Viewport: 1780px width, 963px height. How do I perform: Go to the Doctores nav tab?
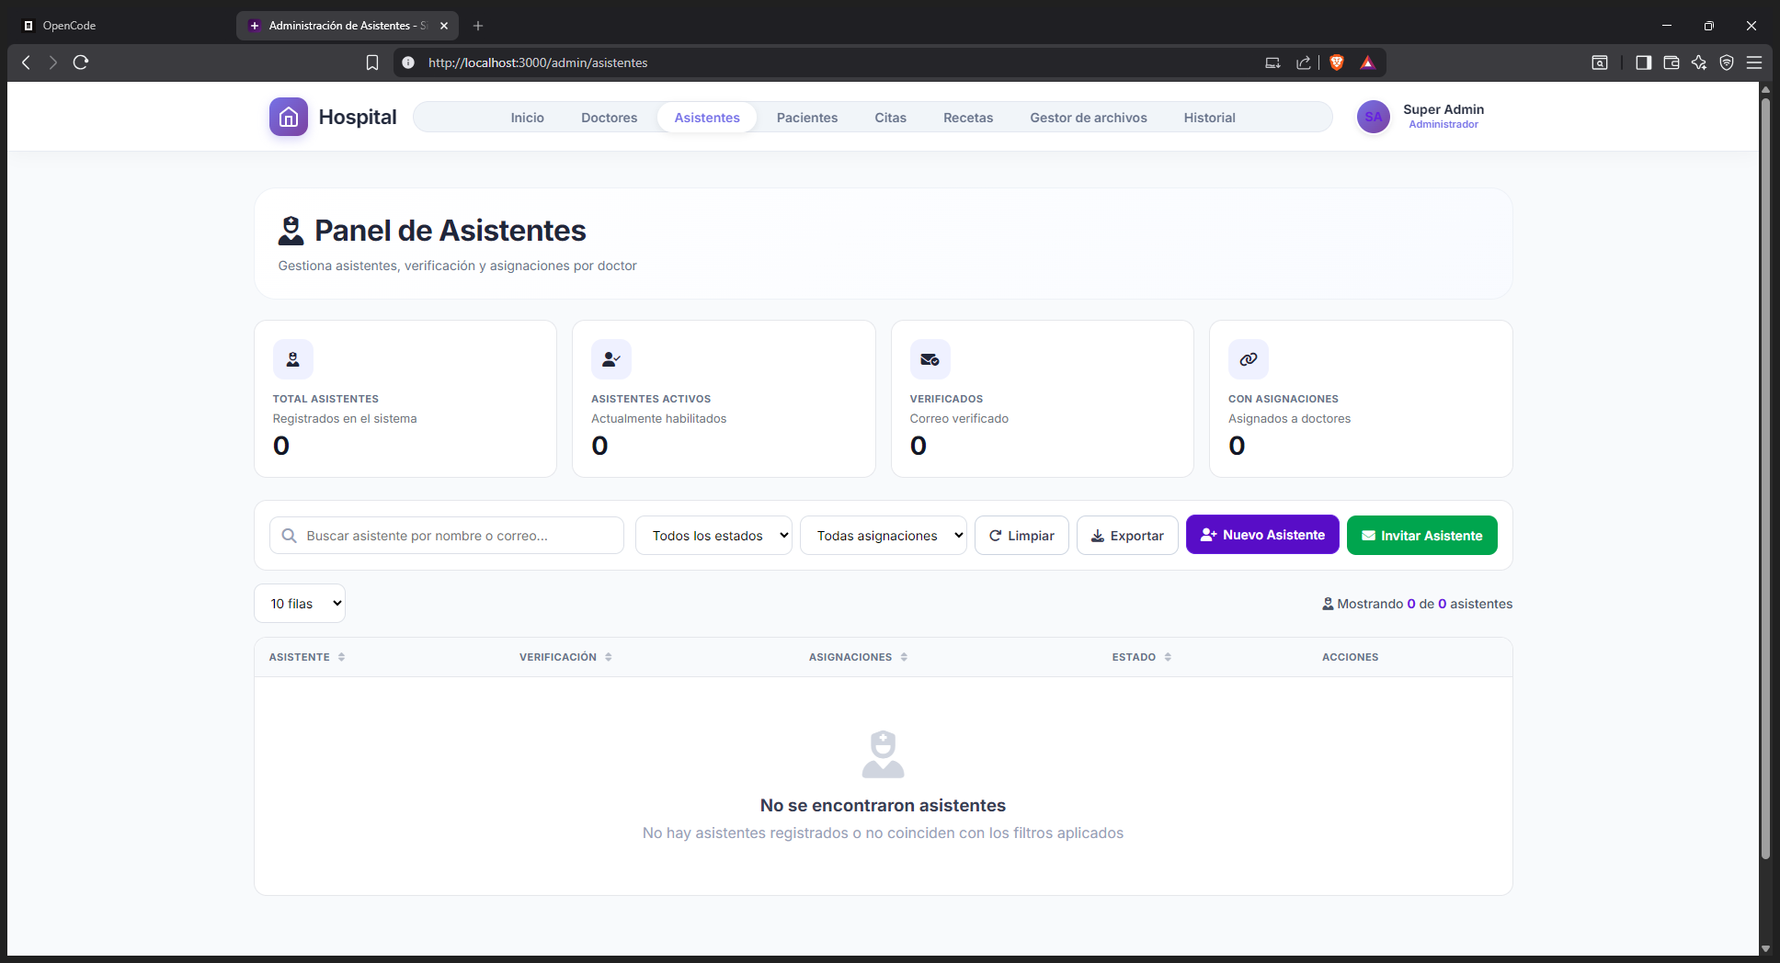point(609,118)
